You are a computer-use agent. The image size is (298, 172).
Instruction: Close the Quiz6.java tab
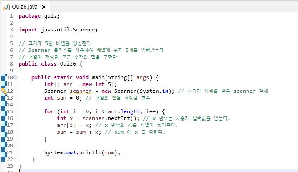pyautogui.click(x=44, y=7)
